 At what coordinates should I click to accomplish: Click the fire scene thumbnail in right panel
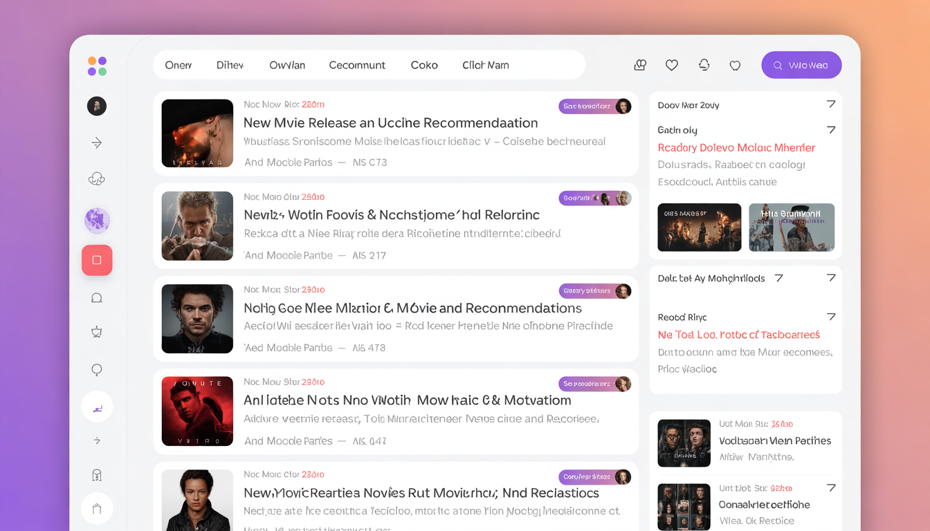coord(699,227)
